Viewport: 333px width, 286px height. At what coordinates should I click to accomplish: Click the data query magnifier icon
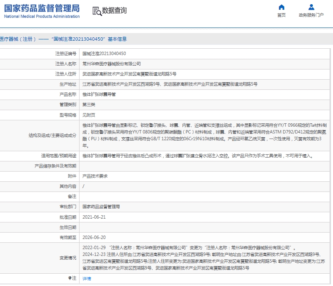[97, 11]
